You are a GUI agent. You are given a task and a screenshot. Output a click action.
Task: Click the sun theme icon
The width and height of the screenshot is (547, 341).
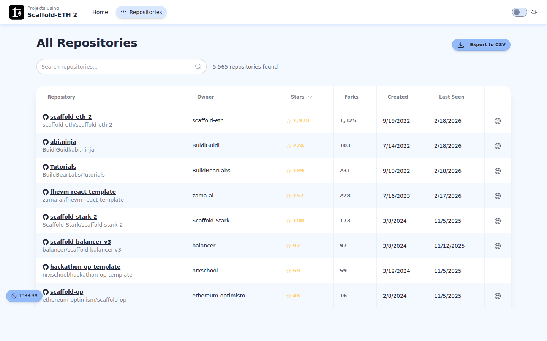(x=534, y=12)
